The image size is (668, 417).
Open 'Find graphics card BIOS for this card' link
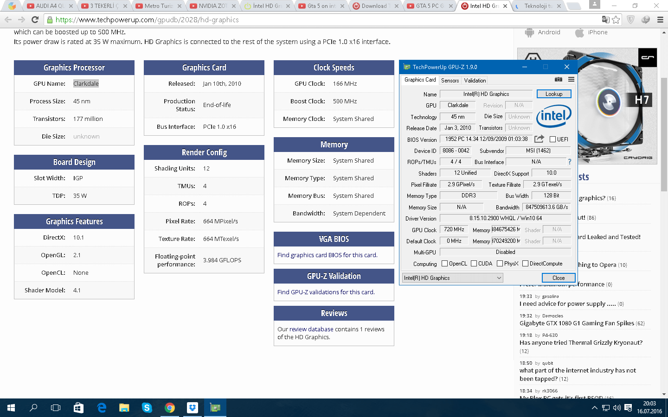pyautogui.click(x=328, y=255)
